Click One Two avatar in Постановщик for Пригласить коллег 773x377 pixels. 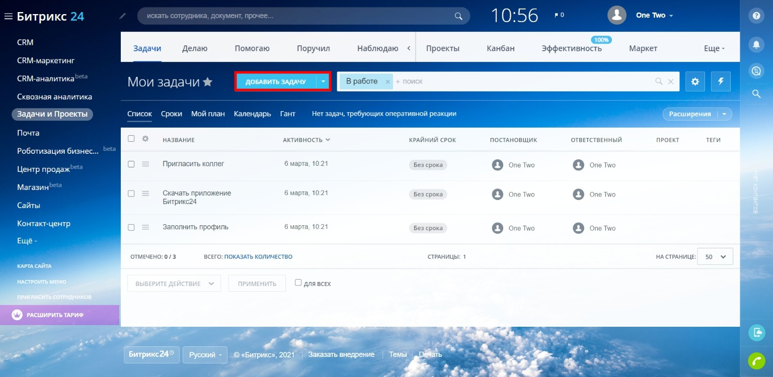point(497,165)
